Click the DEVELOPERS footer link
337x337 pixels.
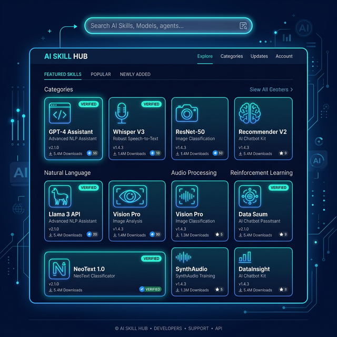168,329
